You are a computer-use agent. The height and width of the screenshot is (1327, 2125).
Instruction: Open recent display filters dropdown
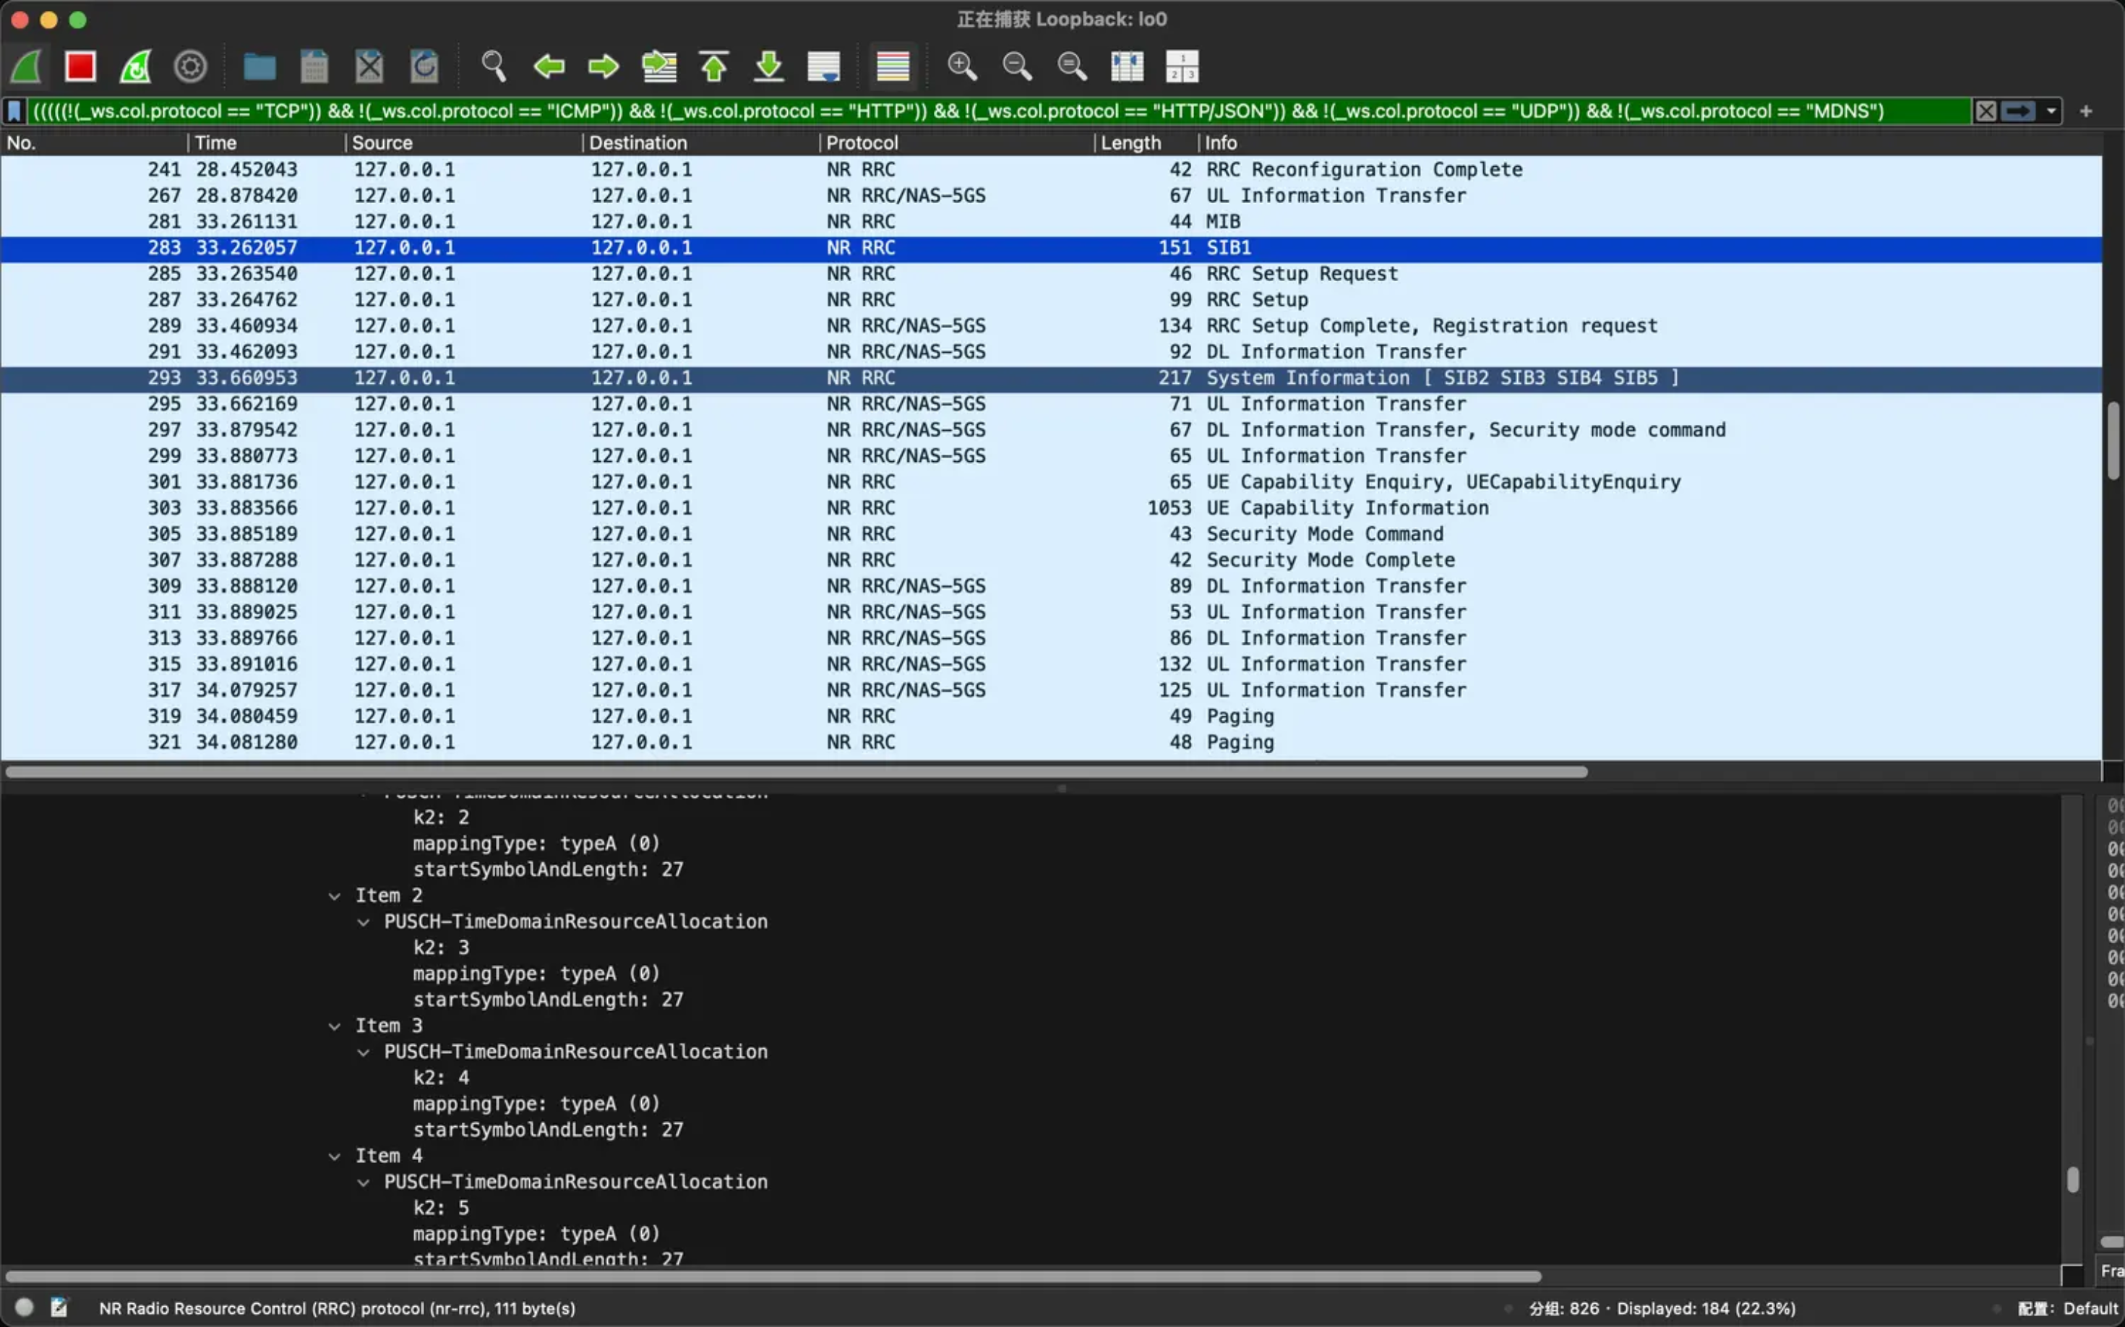[x=2051, y=111]
